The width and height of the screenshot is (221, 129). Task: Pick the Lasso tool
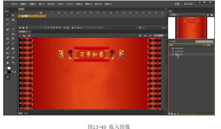(x=7, y=24)
